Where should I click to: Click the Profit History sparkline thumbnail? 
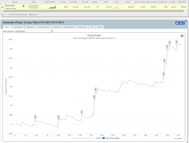coord(50,7)
